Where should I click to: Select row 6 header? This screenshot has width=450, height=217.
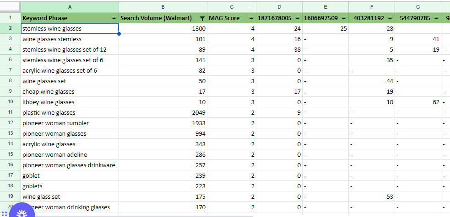(x=11, y=60)
